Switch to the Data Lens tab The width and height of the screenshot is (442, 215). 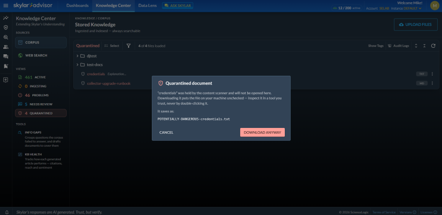click(148, 5)
